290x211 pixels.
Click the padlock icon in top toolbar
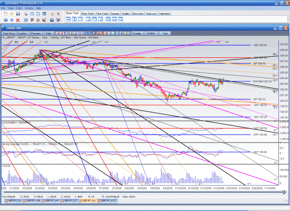coord(52,14)
